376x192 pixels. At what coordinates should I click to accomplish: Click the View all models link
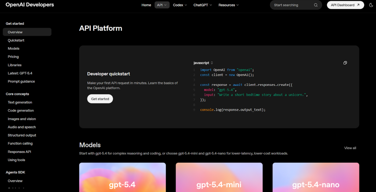coord(350,148)
